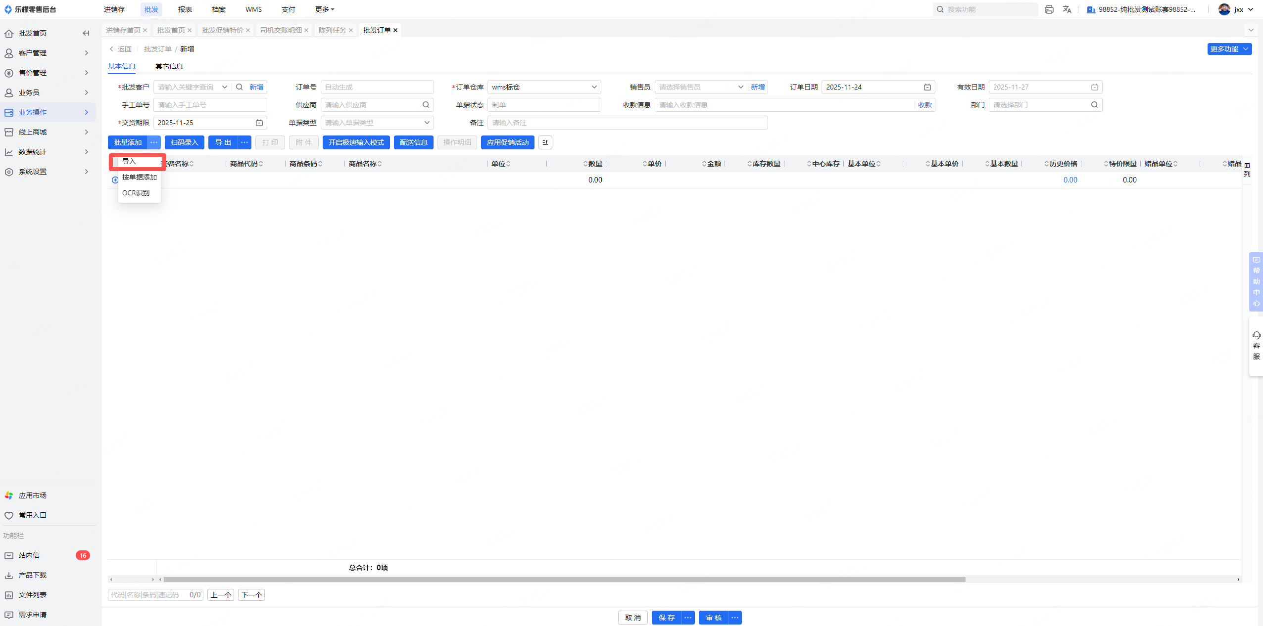Choose OCR识别 menu option
This screenshot has width=1263, height=626.
pos(136,193)
